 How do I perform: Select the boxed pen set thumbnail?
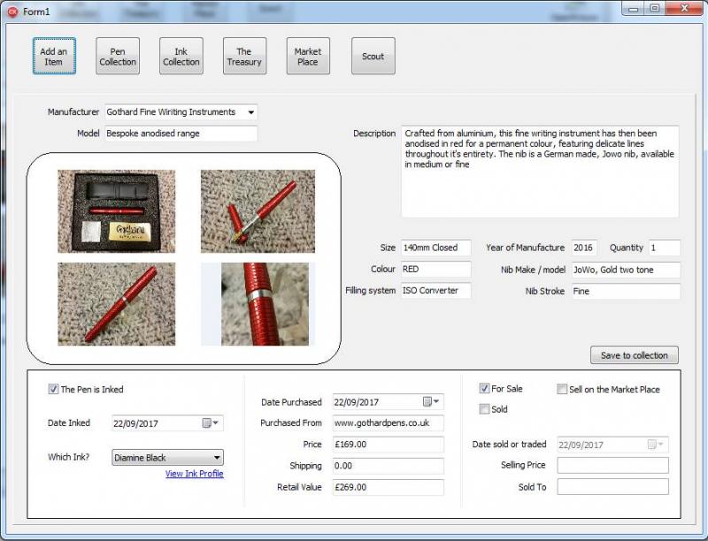[116, 211]
